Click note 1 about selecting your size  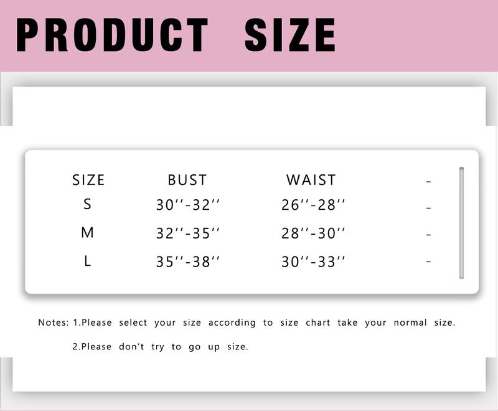pyautogui.click(x=264, y=323)
